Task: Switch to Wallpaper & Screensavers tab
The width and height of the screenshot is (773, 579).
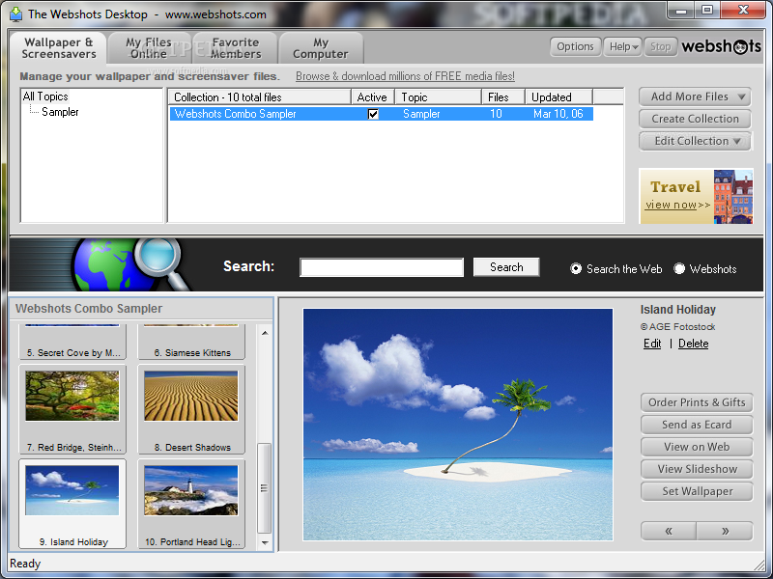Action: [59, 48]
